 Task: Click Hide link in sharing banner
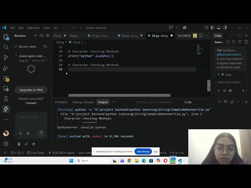tap(156, 152)
